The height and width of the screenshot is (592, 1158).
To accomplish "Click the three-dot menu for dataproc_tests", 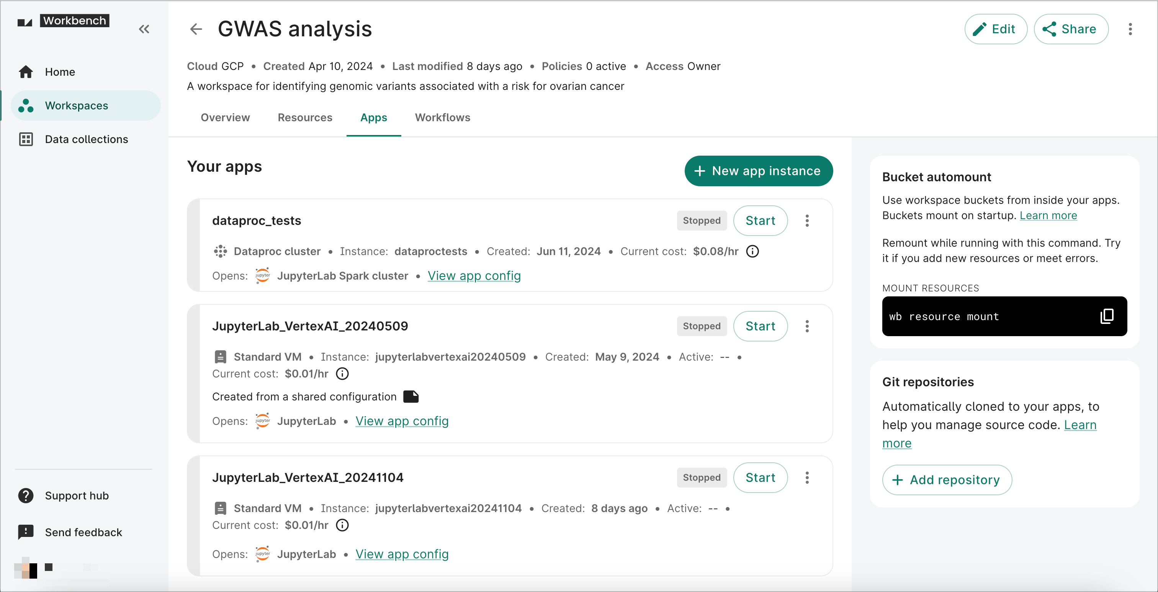I will pyautogui.click(x=807, y=221).
